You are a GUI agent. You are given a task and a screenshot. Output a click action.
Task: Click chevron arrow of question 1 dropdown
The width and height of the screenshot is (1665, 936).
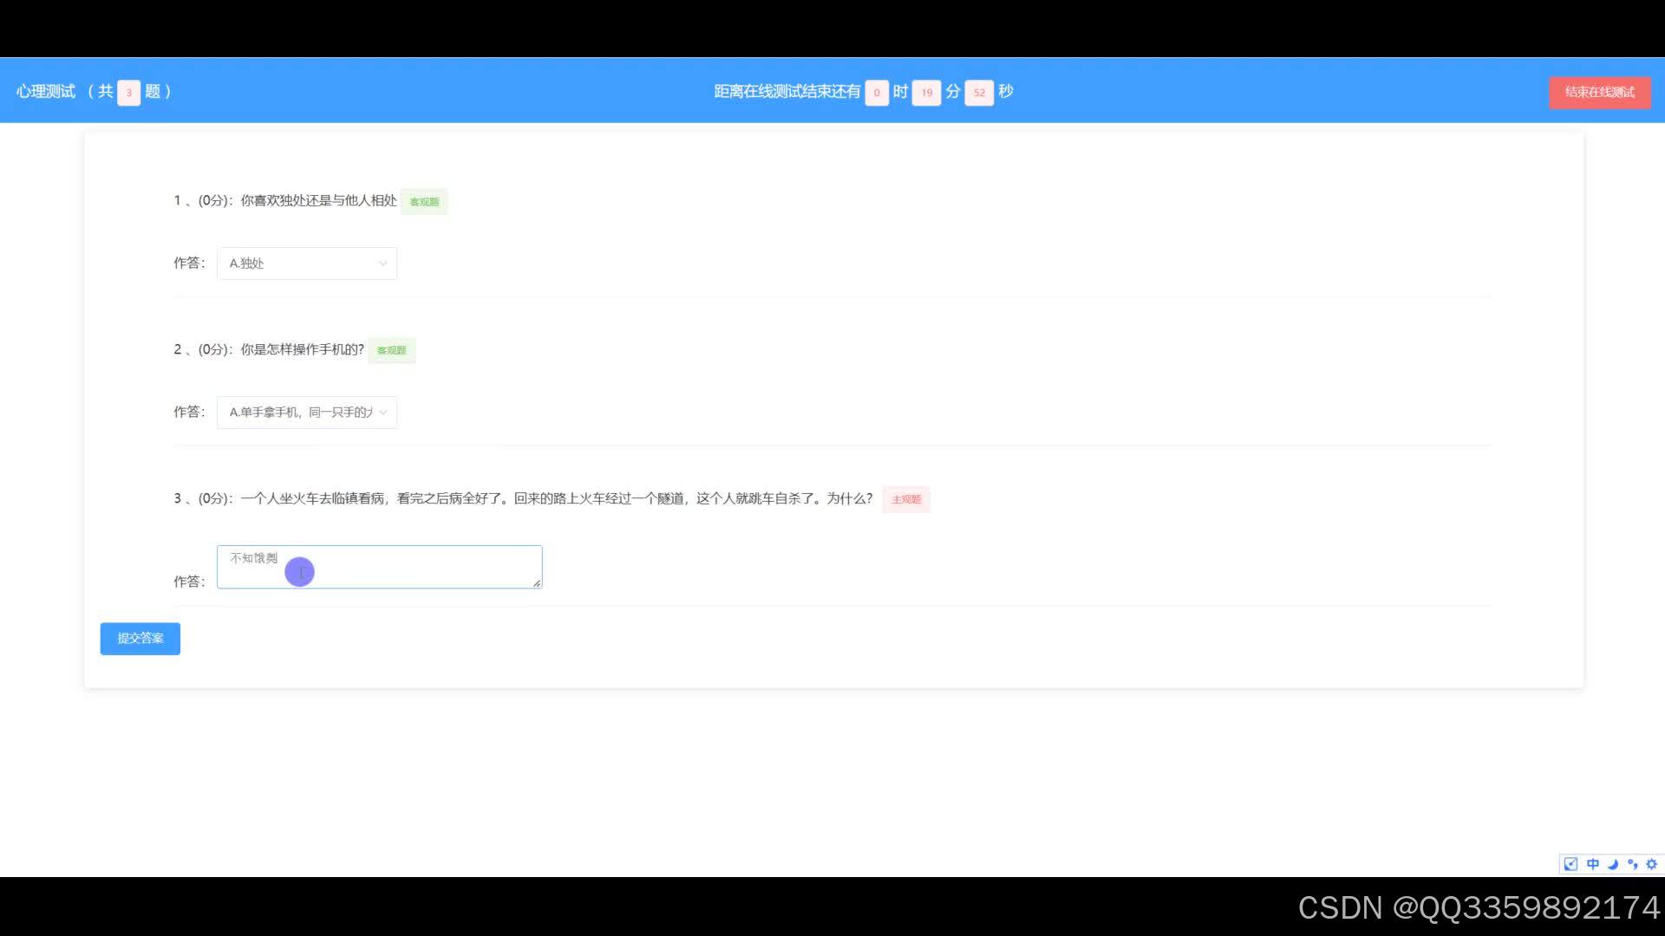[x=382, y=263]
